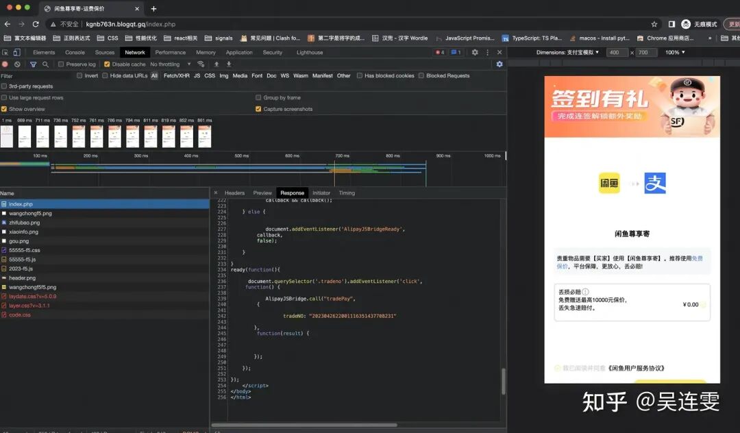Screen dimensions: 740x433
Task: Open network conditions wifi icon
Action: [201, 64]
